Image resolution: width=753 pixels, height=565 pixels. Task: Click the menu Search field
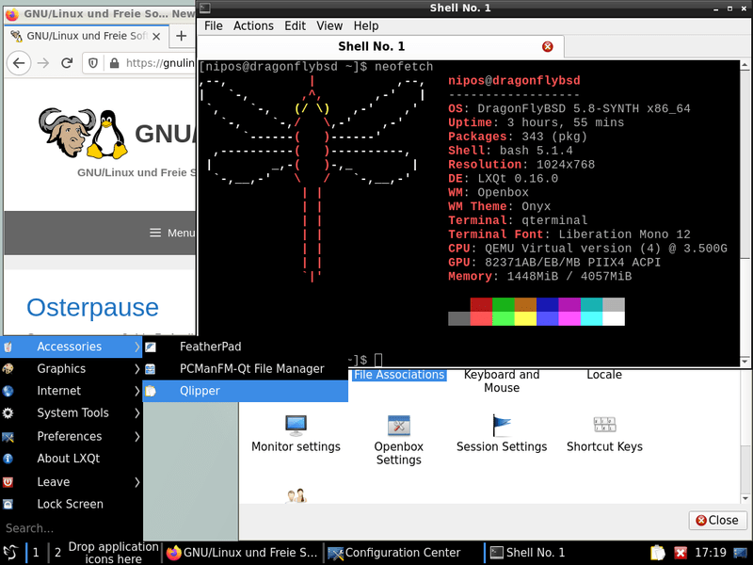click(72, 528)
